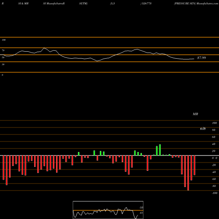
Task: Click the longest red MR bar
Action: (188, 173)
